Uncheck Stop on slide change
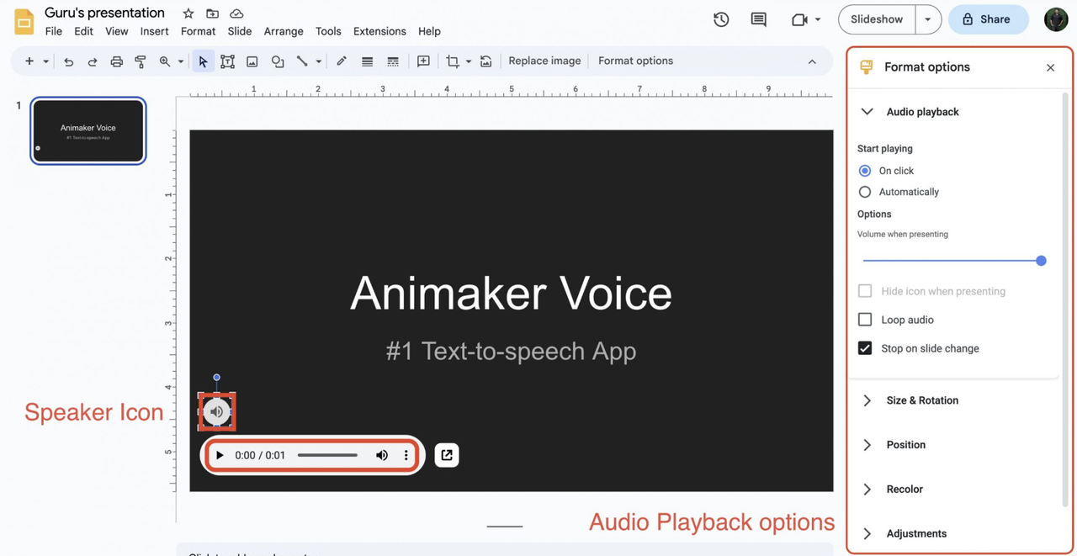The width and height of the screenshot is (1077, 556). (865, 348)
